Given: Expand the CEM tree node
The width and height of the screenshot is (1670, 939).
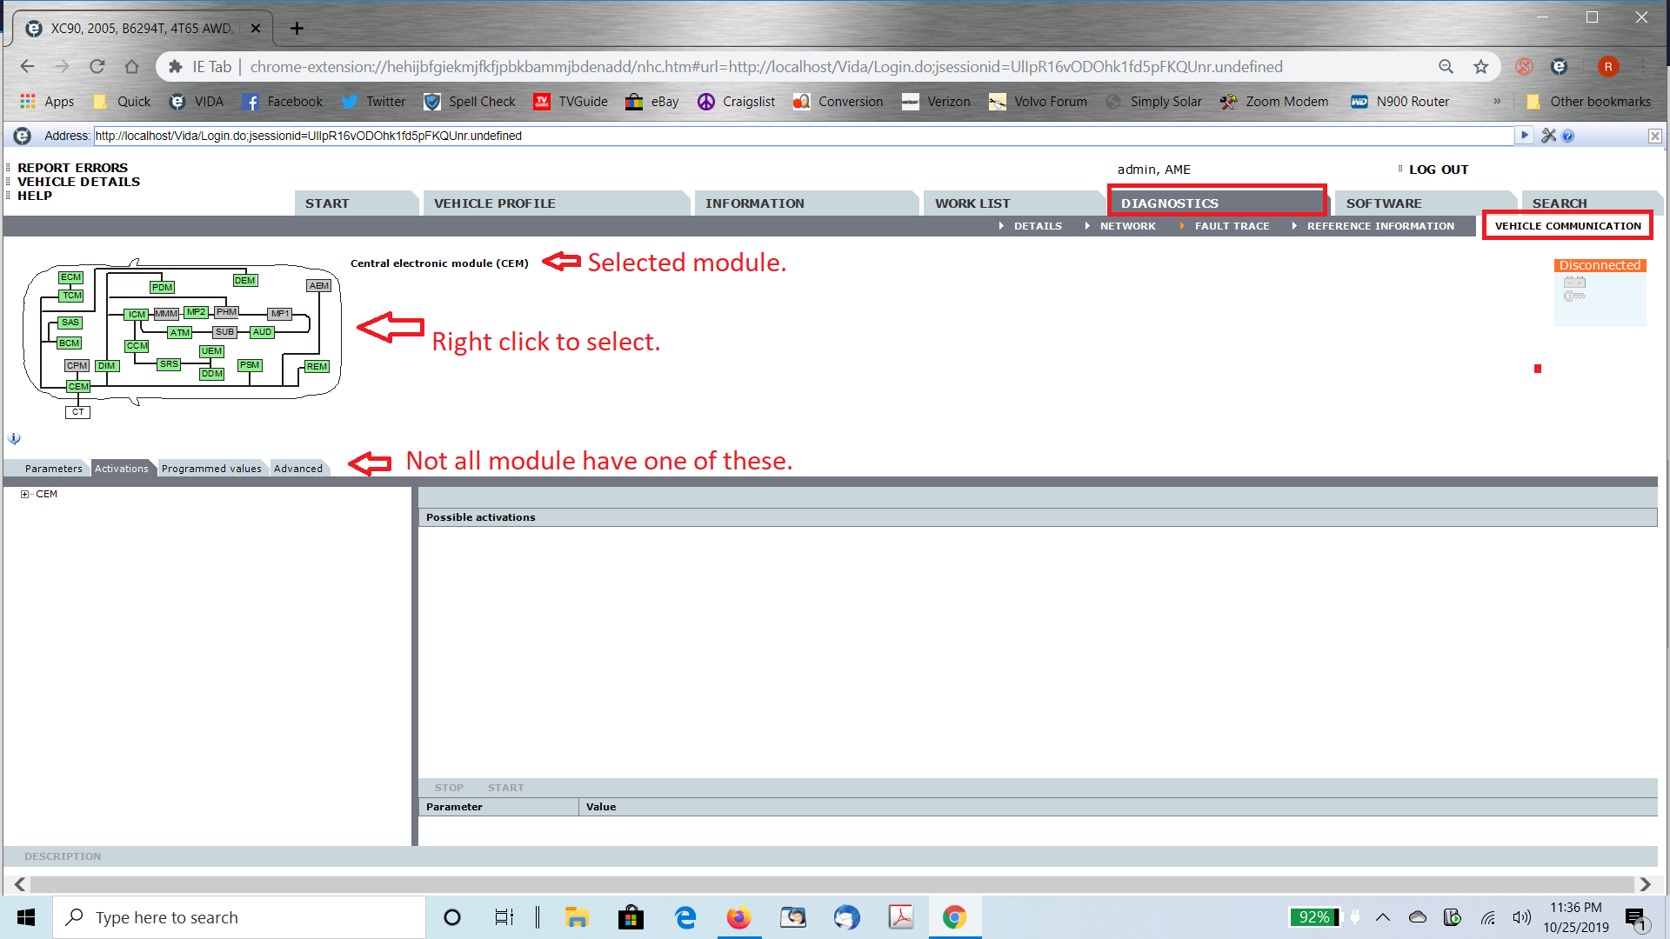Looking at the screenshot, I should click(24, 494).
